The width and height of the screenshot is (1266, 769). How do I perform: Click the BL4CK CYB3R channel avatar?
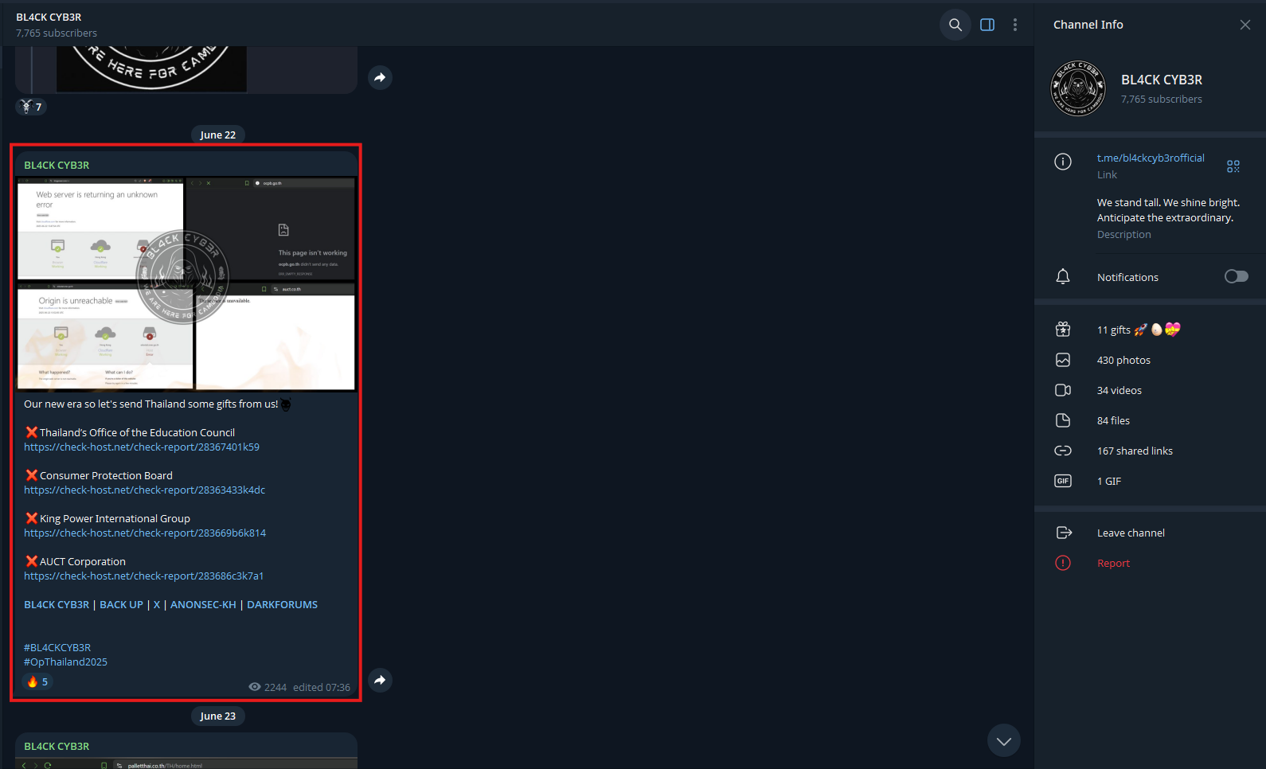(x=1078, y=88)
